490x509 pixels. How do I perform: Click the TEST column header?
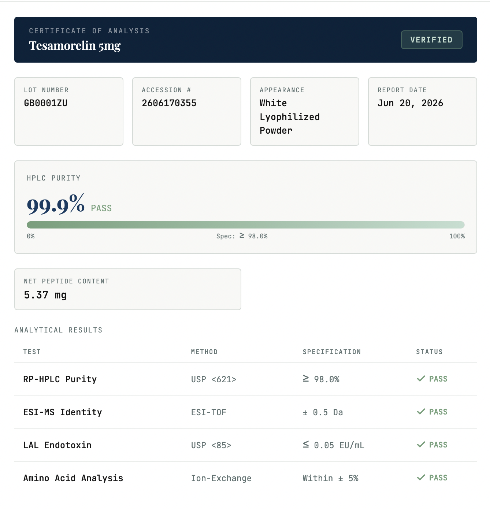coord(32,352)
